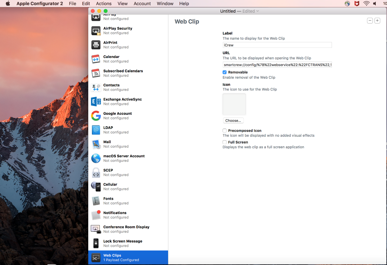Open the Window menu
Screen dimensions: 387x265
[165, 3]
